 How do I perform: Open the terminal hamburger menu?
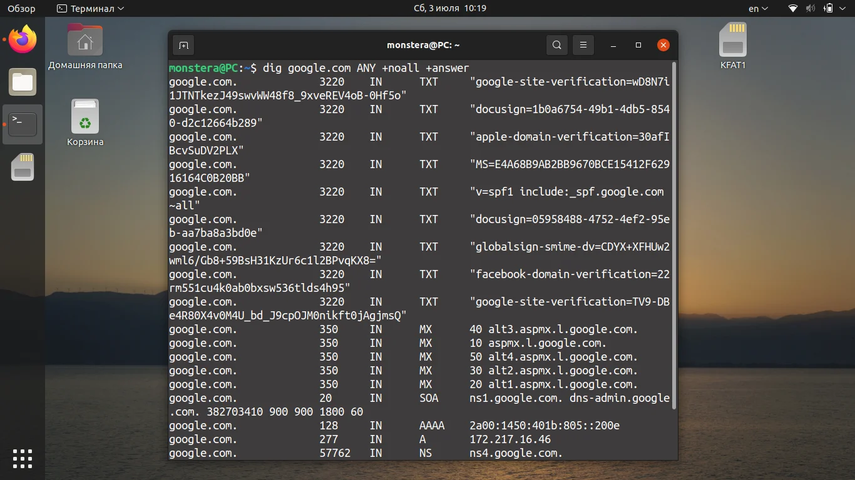pos(583,45)
